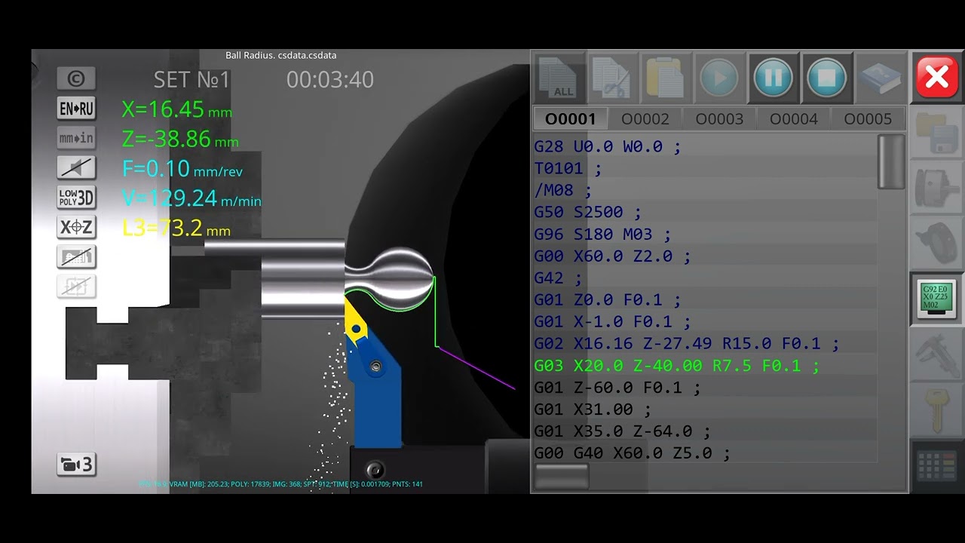Screen dimensions: 965x543
Task: Toggle the X-Z origin display
Action: click(76, 227)
